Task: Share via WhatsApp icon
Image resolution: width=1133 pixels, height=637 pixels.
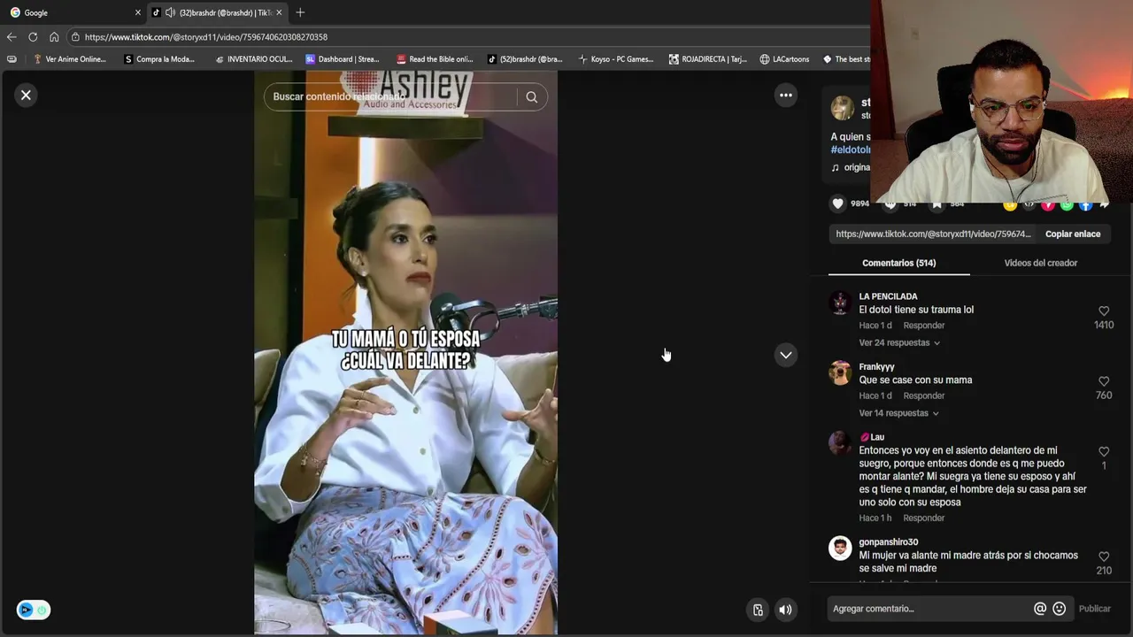Action: pos(1067,204)
